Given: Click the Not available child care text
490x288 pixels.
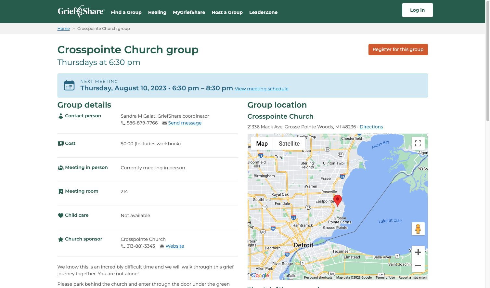Looking at the screenshot, I should (135, 216).
